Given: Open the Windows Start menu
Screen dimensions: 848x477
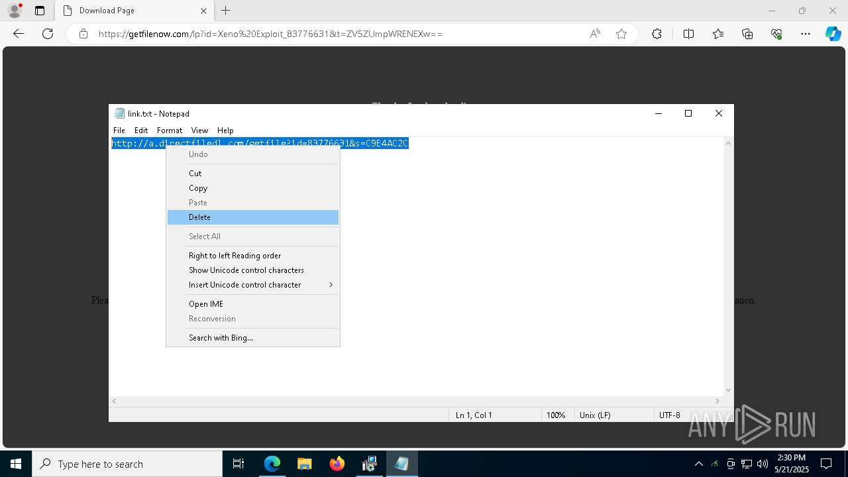Looking at the screenshot, I should (x=16, y=464).
